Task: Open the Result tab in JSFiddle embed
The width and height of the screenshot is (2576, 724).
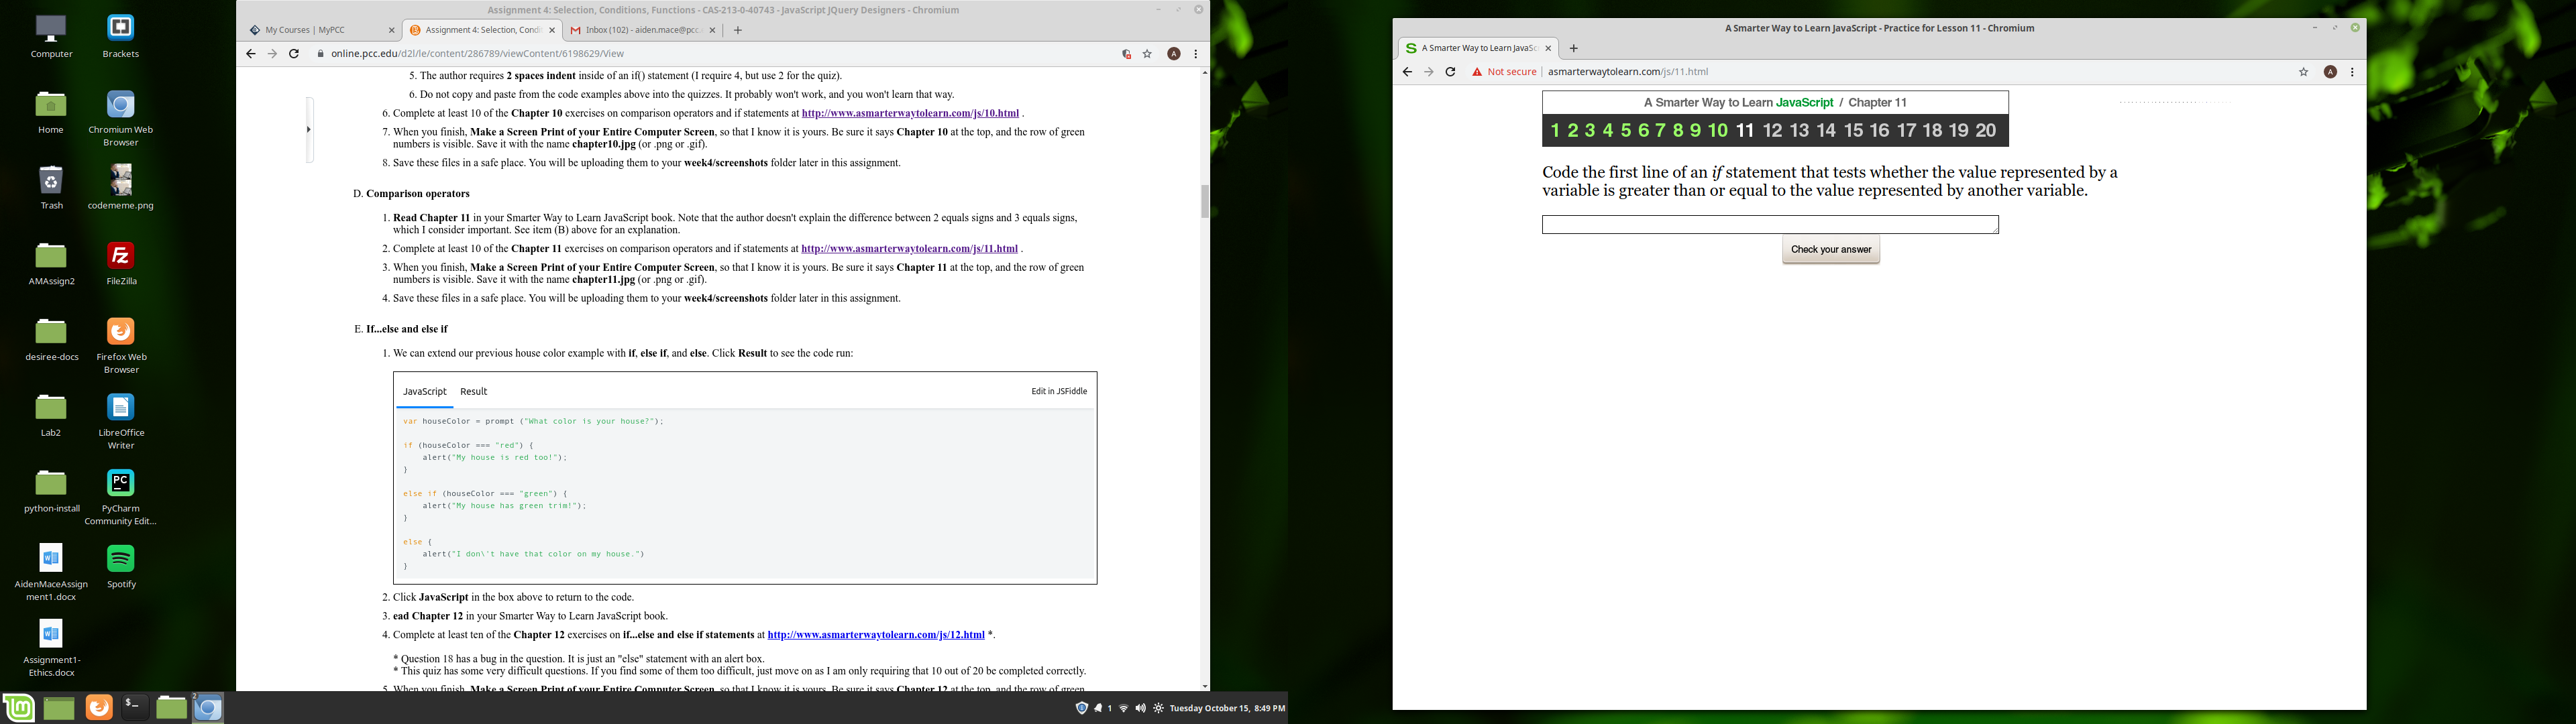Action: pos(473,392)
